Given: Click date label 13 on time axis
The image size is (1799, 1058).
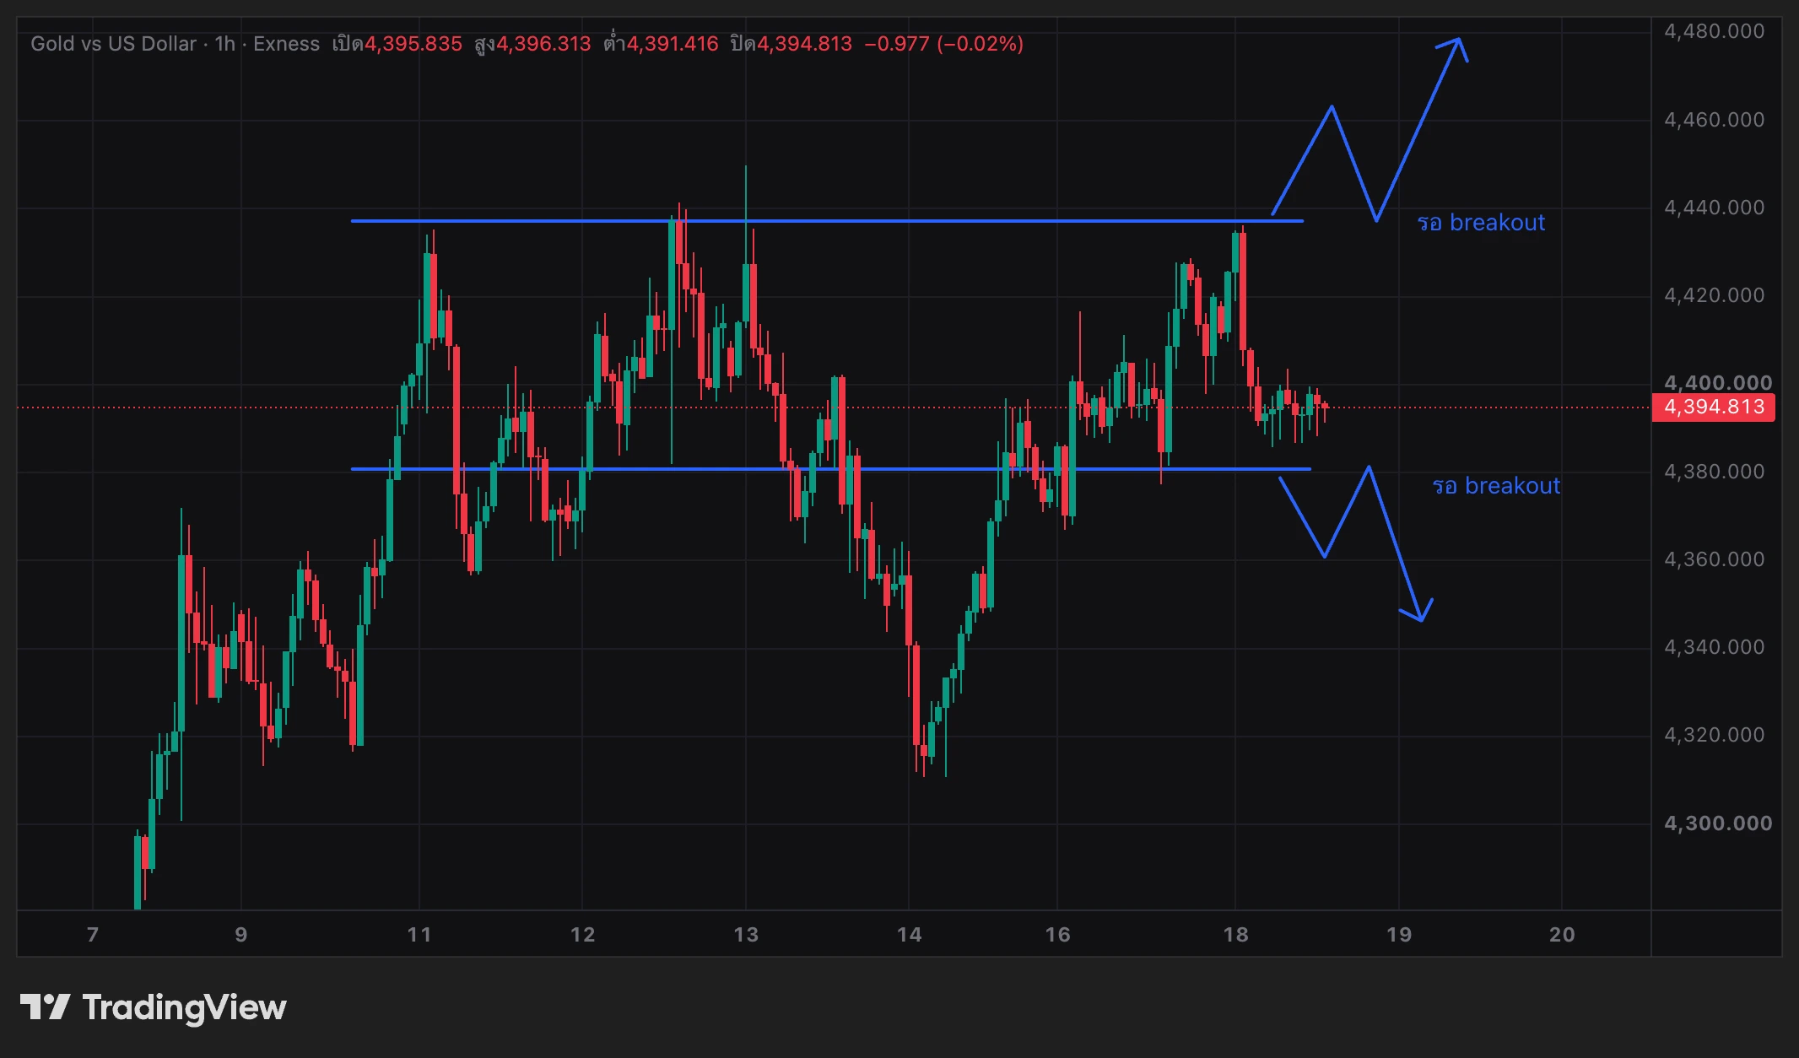Looking at the screenshot, I should [746, 935].
